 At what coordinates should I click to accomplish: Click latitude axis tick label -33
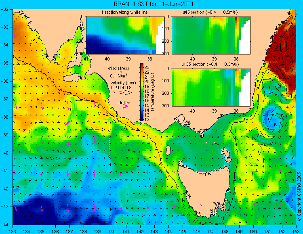point(4,27)
